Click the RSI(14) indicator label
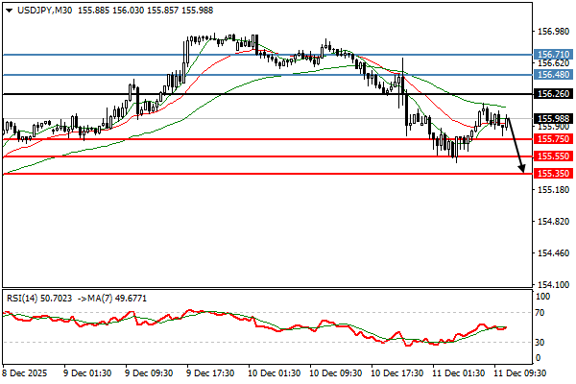Viewport: 576px width, 384px height. (x=26, y=299)
